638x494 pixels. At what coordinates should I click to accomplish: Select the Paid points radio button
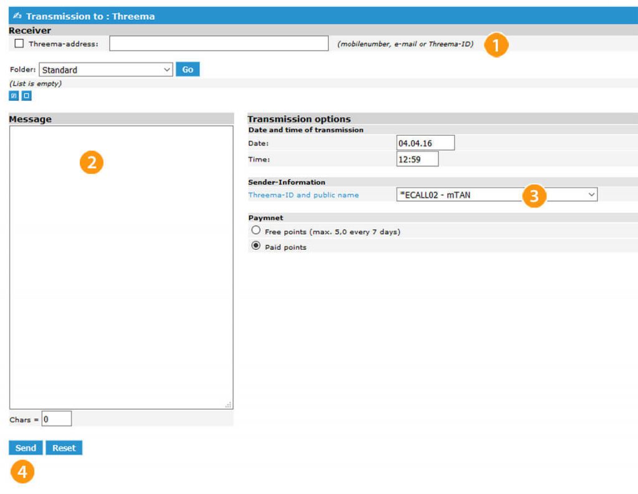[255, 246]
